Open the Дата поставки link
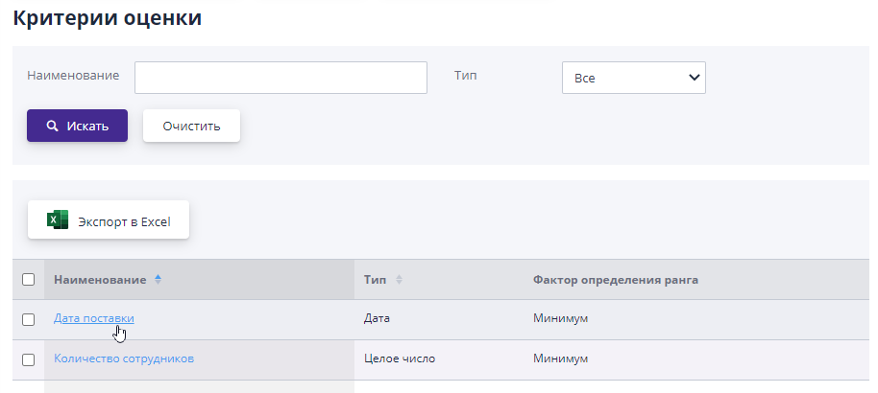 93,318
